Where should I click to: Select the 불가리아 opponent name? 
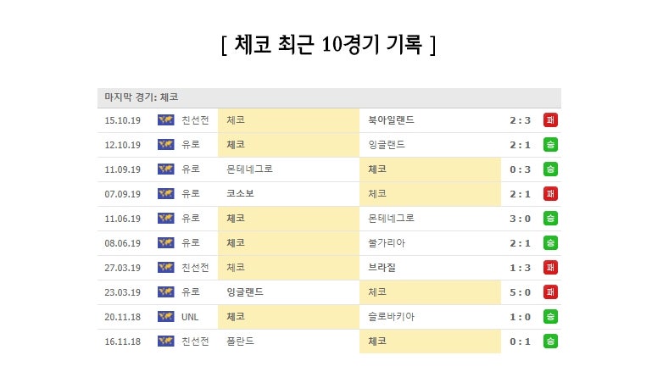387,243
